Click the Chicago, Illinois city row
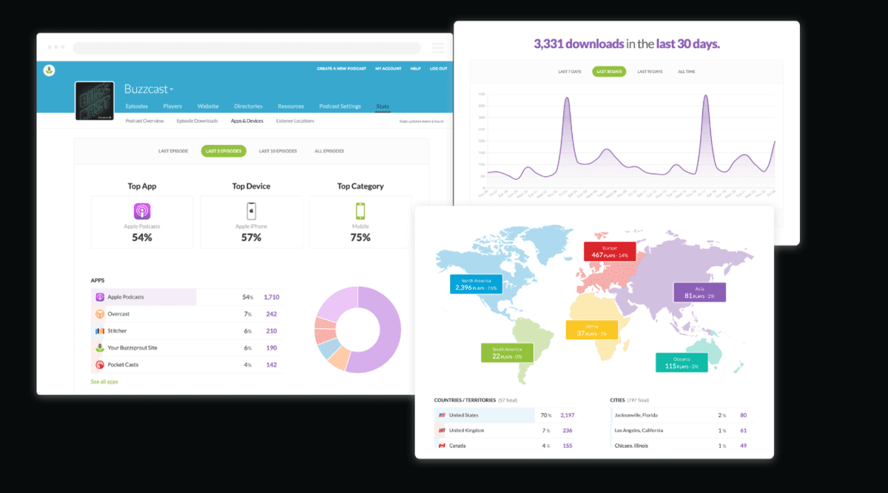Viewport: 888px width, 493px height. click(682, 446)
